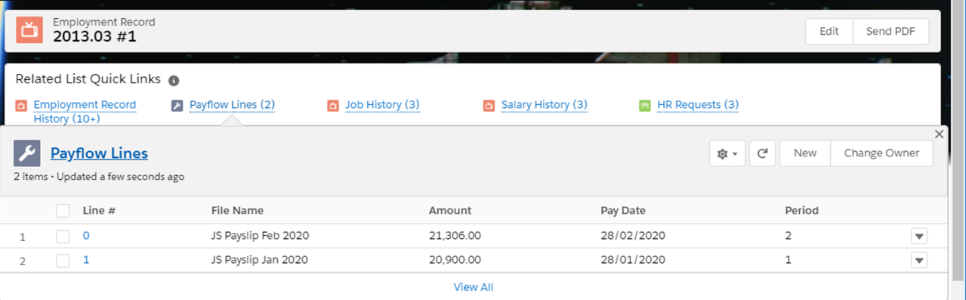The image size is (966, 300).
Task: Click the Salary History icon
Action: point(488,105)
